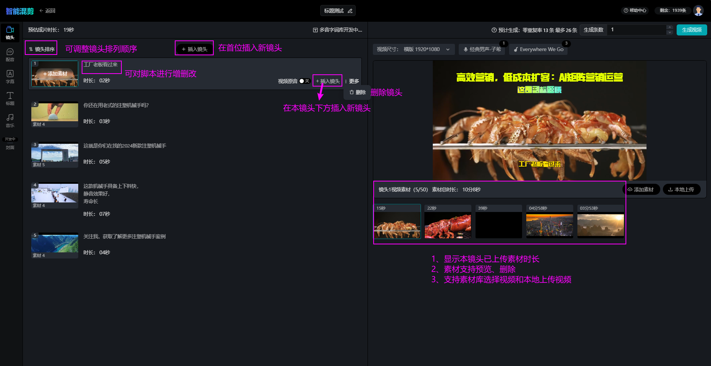Open the 镜头 shots sidebar tab
711x366 pixels.
point(10,33)
